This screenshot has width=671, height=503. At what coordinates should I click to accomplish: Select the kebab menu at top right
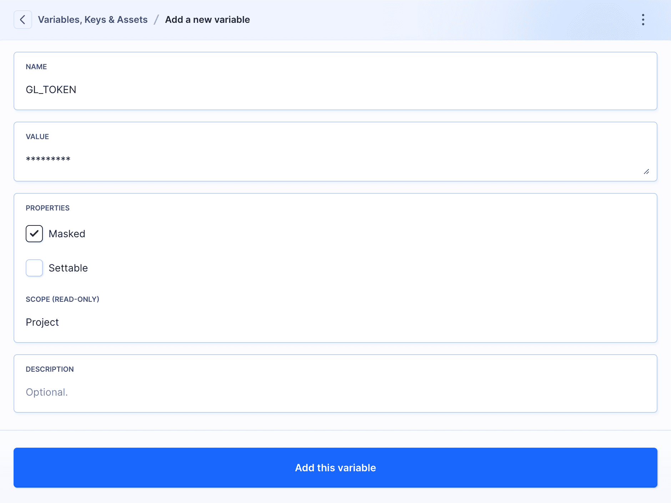click(x=644, y=19)
